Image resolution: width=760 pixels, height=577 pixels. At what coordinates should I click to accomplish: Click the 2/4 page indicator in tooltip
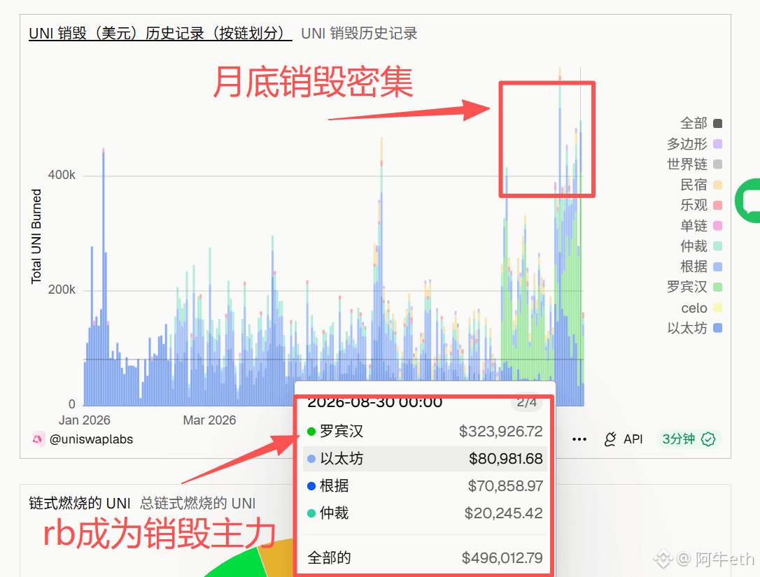[526, 402]
